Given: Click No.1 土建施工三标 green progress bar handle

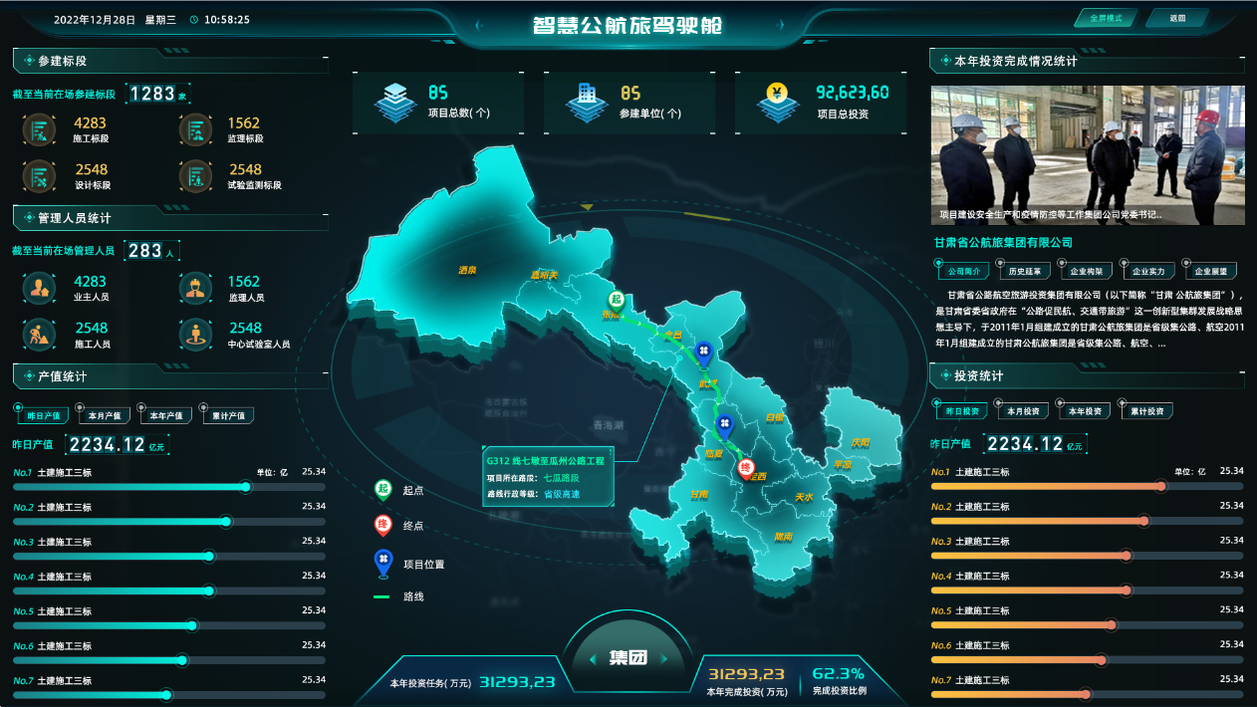Looking at the screenshot, I should click(246, 487).
